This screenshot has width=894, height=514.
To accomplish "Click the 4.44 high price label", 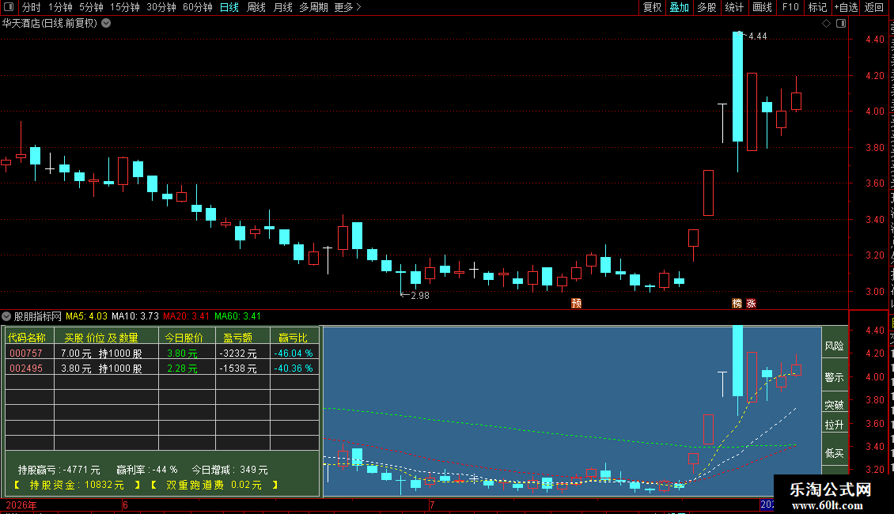I will click(x=758, y=36).
